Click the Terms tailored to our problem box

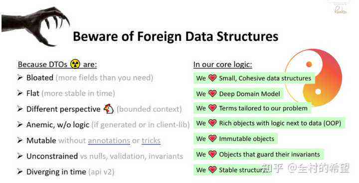(252, 108)
